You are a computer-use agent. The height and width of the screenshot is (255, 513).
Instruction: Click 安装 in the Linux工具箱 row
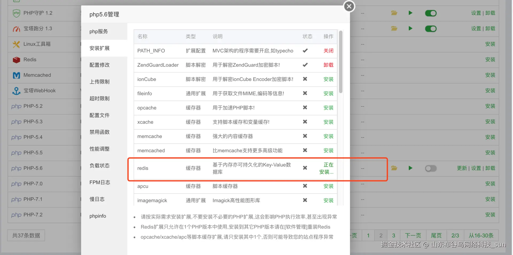(x=490, y=44)
